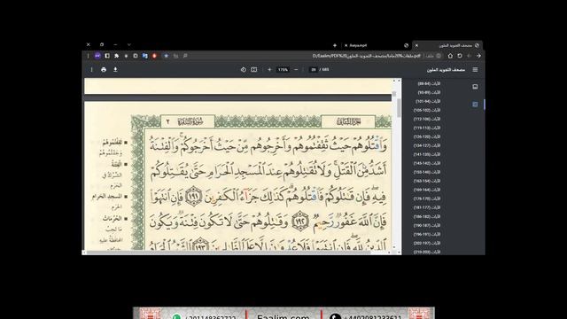
Task: Click the 'ملف' file label in address bar
Action: pos(430,56)
